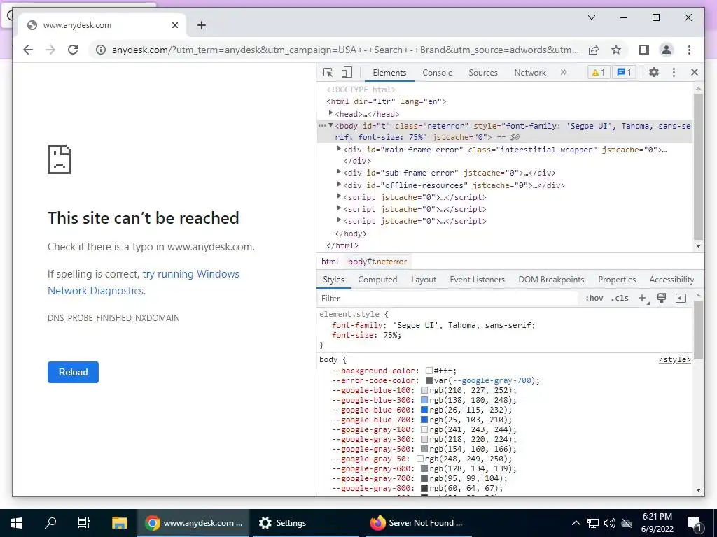Switch to the Network tab
Screen dimensions: 717x537
(530, 73)
